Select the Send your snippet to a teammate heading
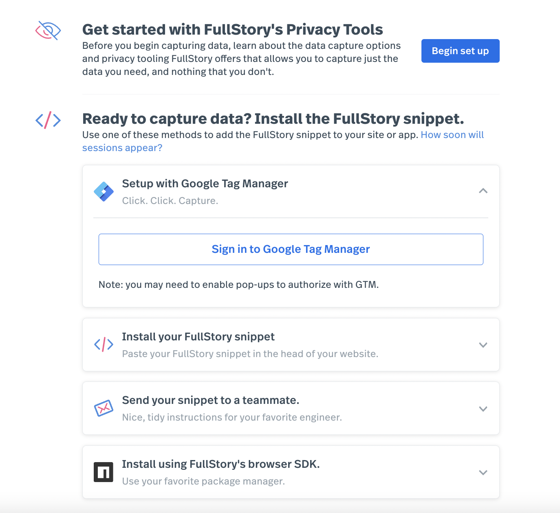Screen dimensions: 560x513 [x=210, y=400]
